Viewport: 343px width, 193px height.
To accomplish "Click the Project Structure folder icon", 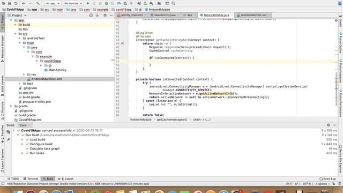I will [159, 3].
